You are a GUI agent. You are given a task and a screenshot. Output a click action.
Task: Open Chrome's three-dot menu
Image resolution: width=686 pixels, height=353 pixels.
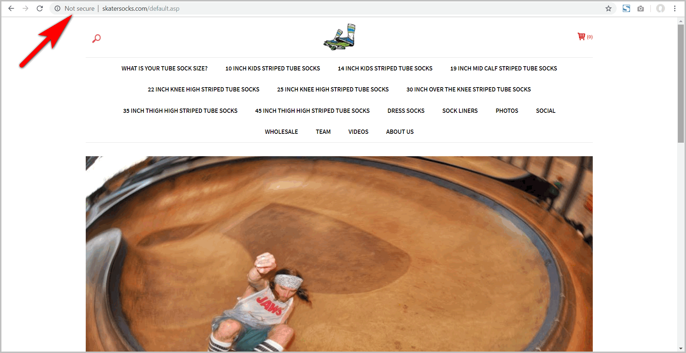[x=675, y=8]
